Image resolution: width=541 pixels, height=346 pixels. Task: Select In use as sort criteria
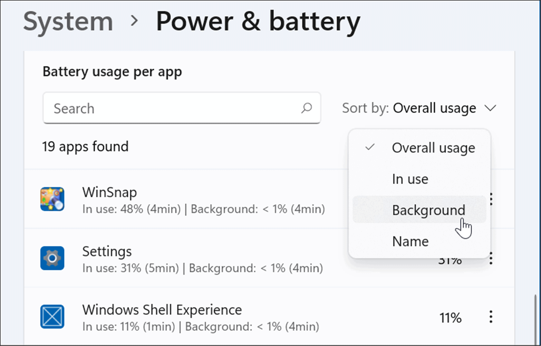click(x=410, y=179)
